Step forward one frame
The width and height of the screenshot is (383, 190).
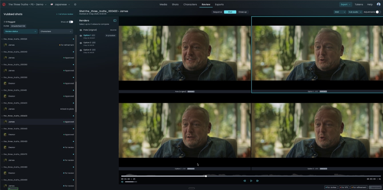click(258, 181)
